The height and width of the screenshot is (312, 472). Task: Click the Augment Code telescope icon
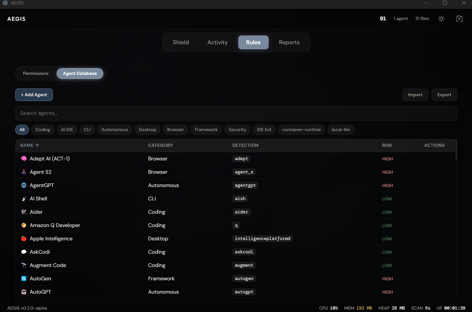point(24,265)
